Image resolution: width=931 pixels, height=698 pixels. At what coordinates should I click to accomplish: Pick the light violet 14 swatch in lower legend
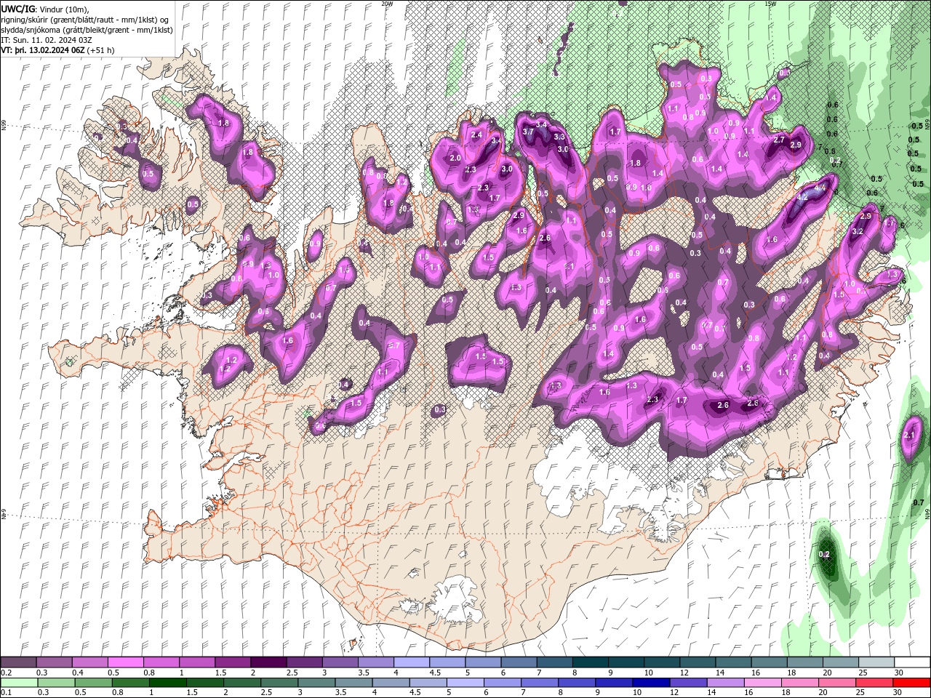point(724,683)
